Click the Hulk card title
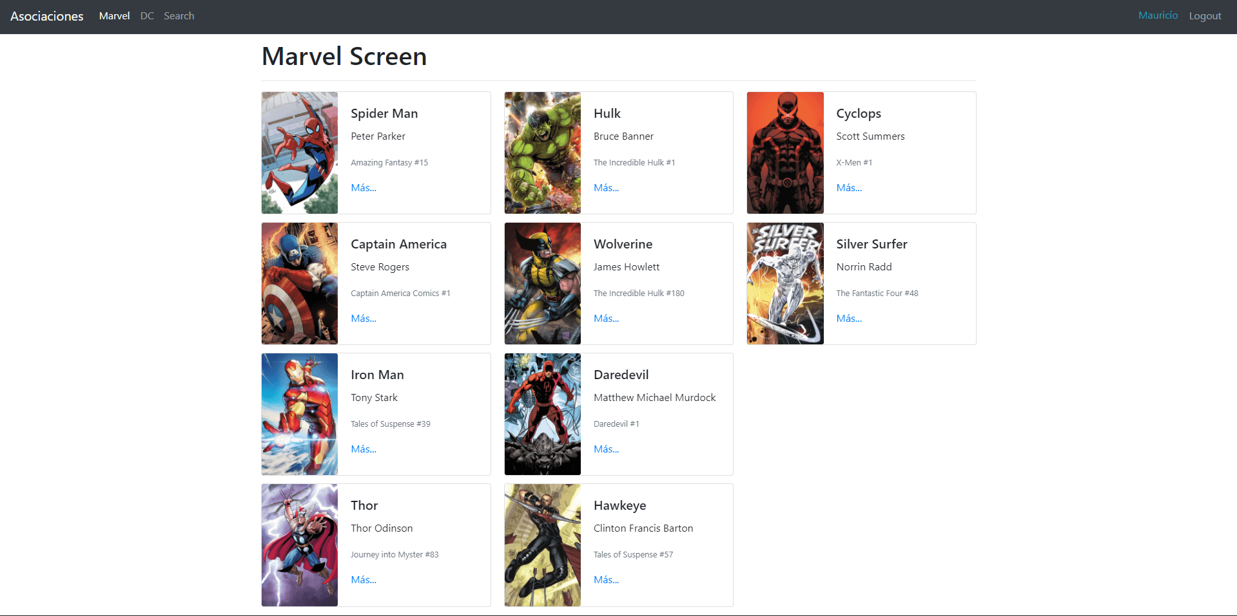Screen dimensions: 1237x616 point(607,113)
